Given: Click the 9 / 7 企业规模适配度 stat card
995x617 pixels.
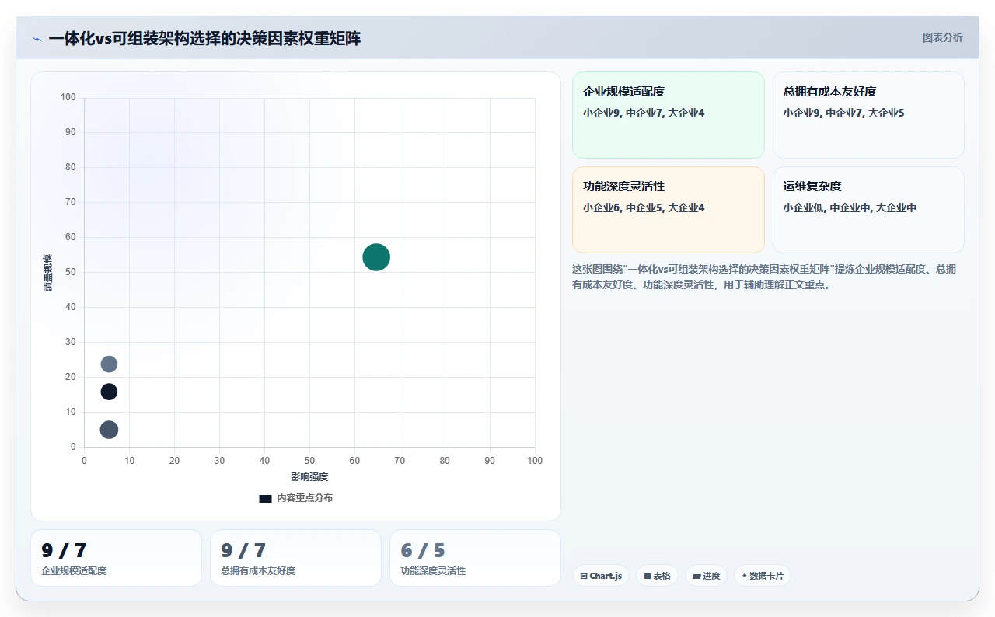Looking at the screenshot, I should click(x=116, y=558).
